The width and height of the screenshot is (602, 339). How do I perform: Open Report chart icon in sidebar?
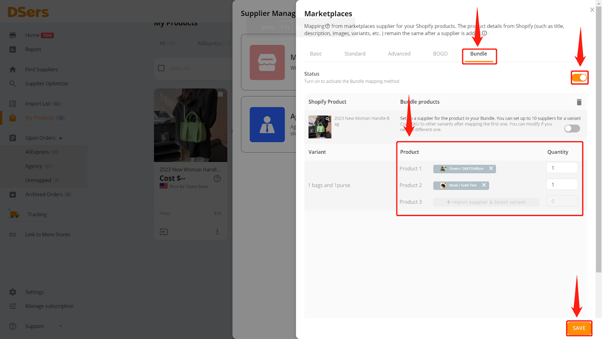coord(13,49)
